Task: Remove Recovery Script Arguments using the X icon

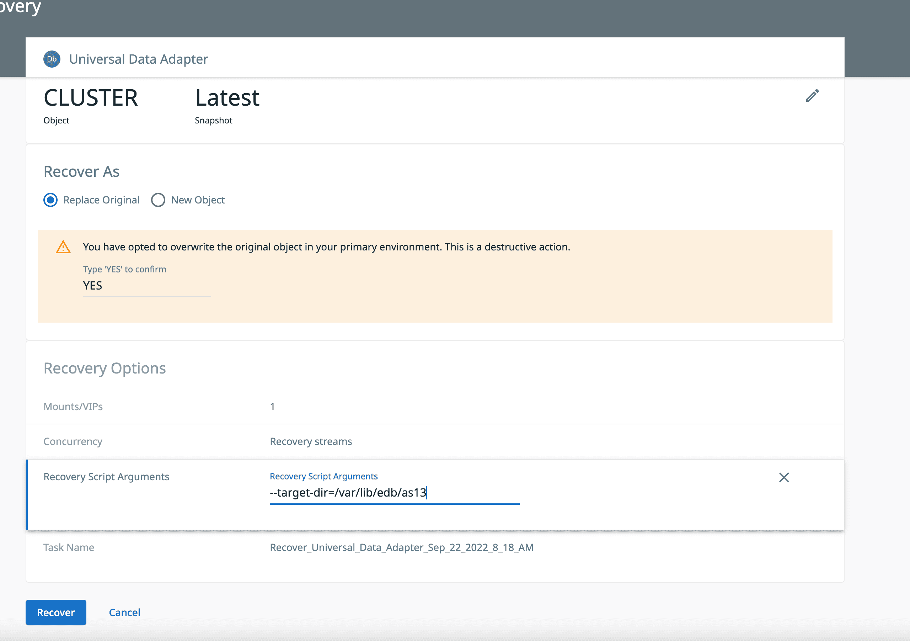Action: click(784, 477)
